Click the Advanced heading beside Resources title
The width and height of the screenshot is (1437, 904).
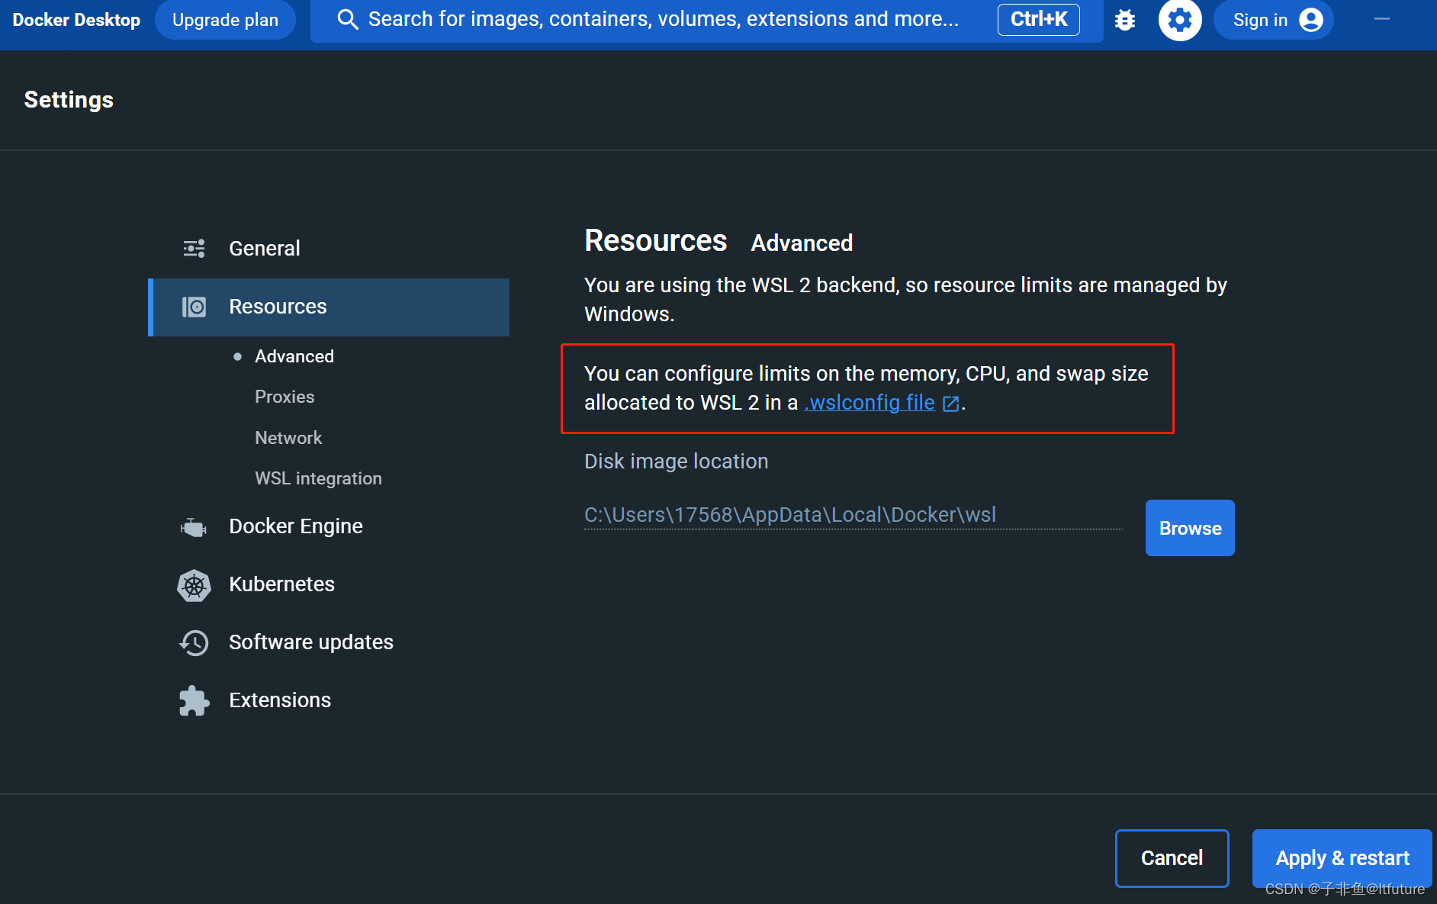click(802, 243)
